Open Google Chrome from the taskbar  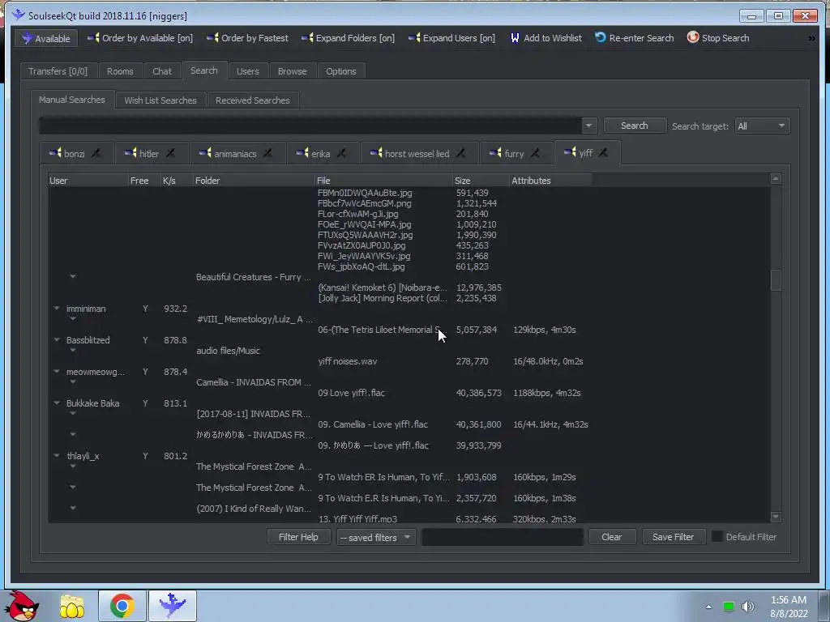pos(122,606)
